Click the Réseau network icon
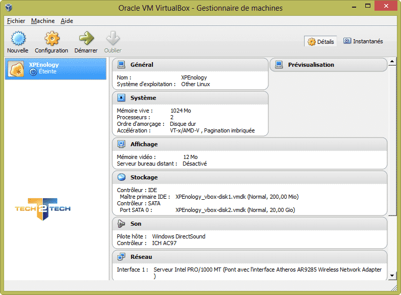This screenshot has width=401, height=295. click(x=121, y=257)
